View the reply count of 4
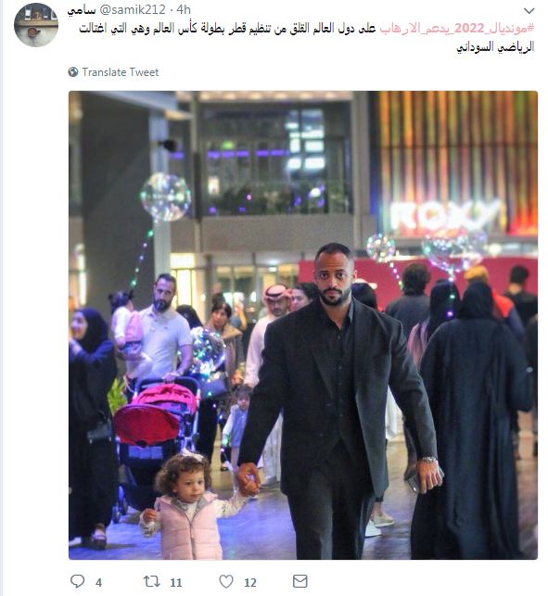 pyautogui.click(x=98, y=582)
